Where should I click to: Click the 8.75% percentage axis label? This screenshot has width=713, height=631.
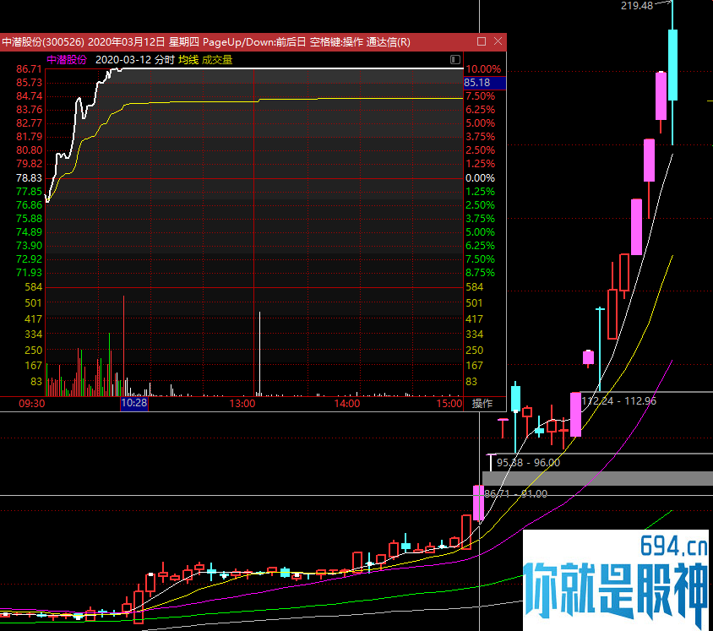[x=480, y=272]
